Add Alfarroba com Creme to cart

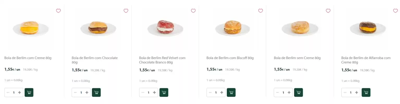(366, 93)
